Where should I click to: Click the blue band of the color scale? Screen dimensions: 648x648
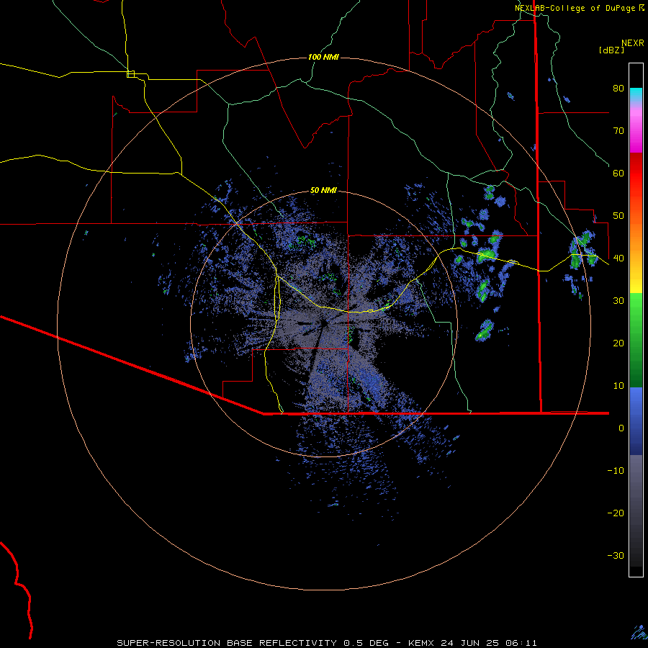click(x=636, y=421)
